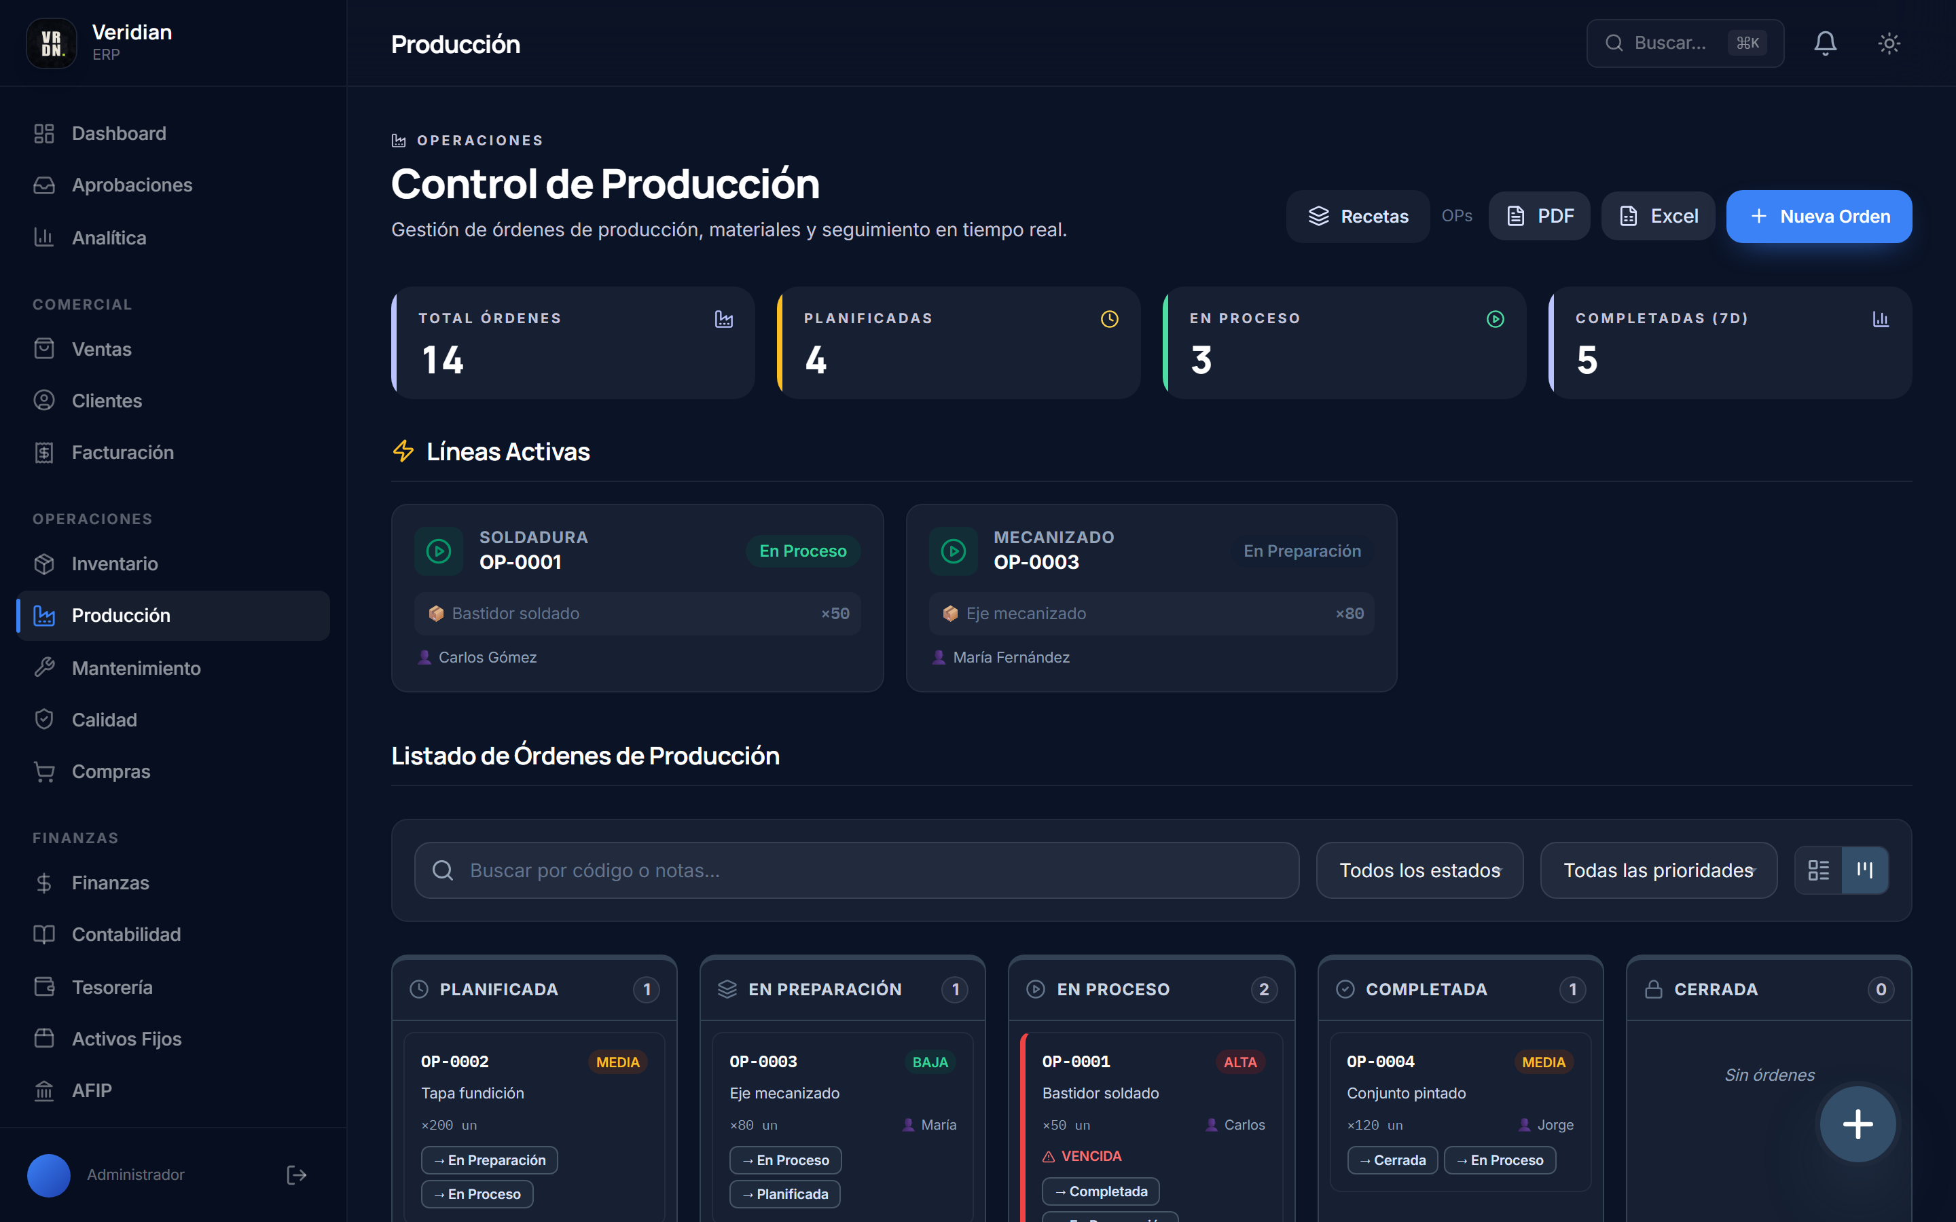
Task: Click the global Buscar search field
Action: pyautogui.click(x=1685, y=43)
